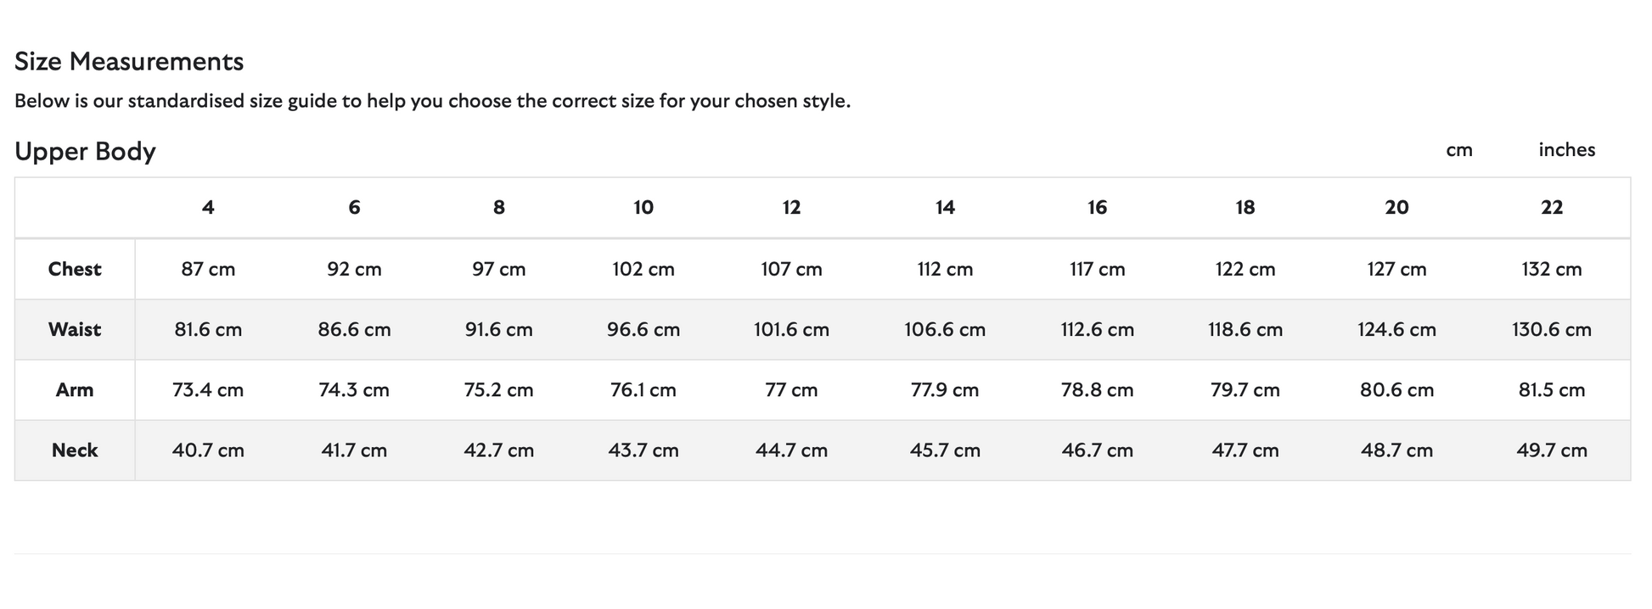Click the 102 cm chest cell

[643, 269]
